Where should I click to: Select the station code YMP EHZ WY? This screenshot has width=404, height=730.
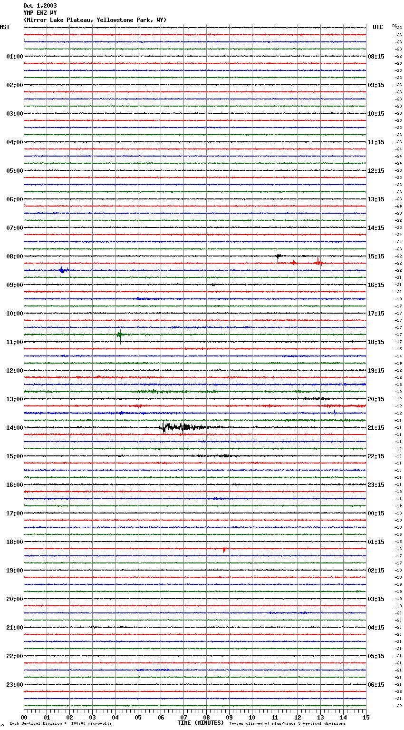tap(40, 13)
